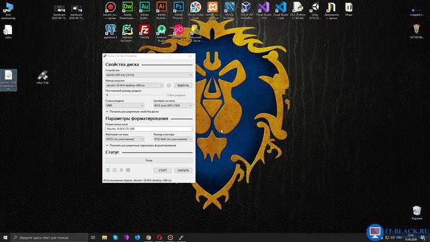
Task: Show the Rufus log icon
Action: pyautogui.click(x=128, y=170)
